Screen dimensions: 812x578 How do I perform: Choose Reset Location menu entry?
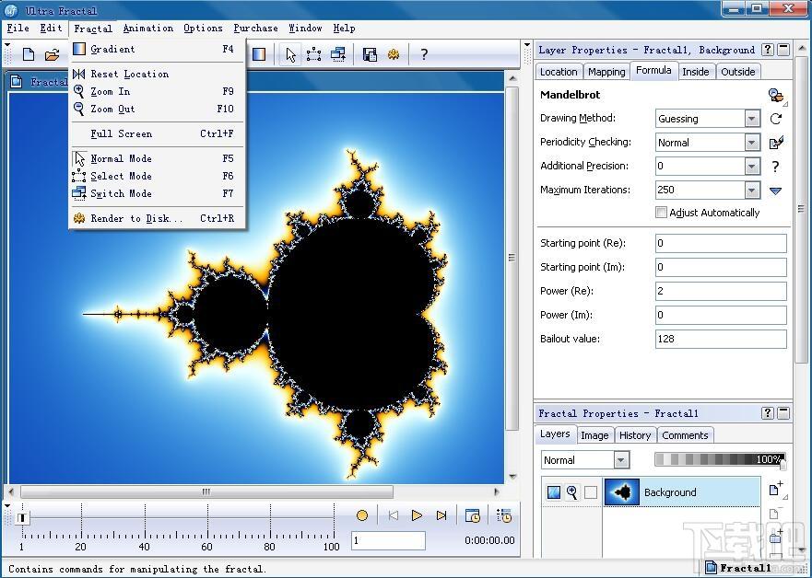(156, 74)
